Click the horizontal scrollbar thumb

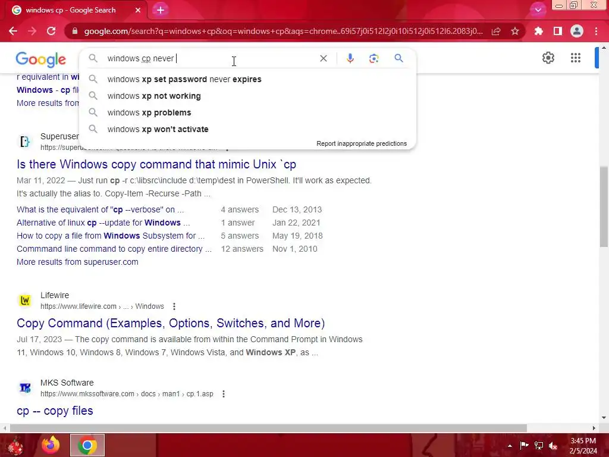(268, 428)
